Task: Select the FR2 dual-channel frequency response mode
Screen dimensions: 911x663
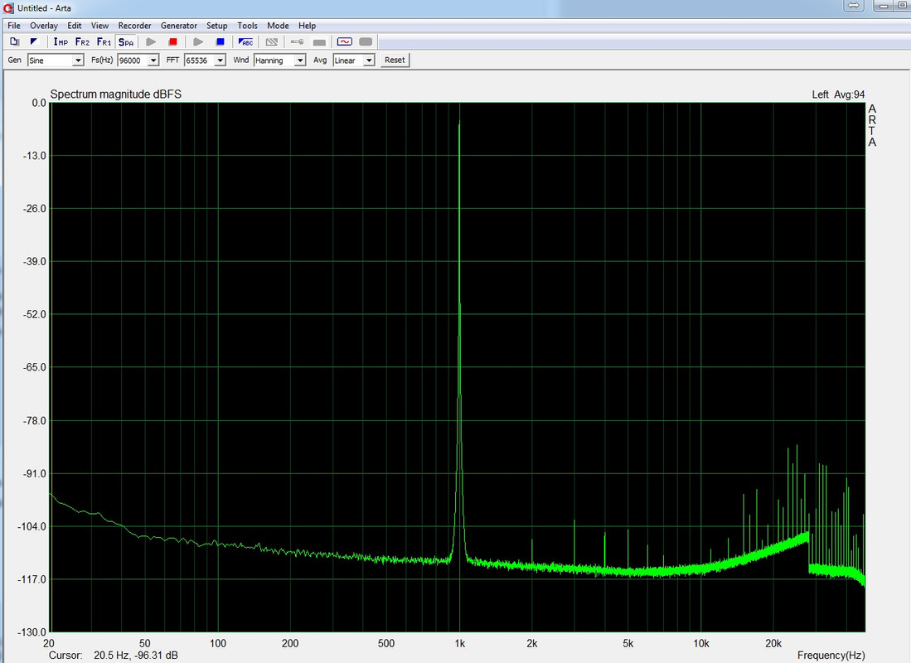Action: pos(82,41)
